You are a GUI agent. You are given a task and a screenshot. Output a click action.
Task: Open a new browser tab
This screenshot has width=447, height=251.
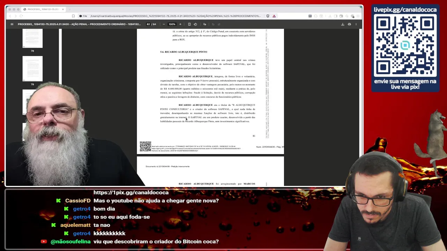click(70, 9)
